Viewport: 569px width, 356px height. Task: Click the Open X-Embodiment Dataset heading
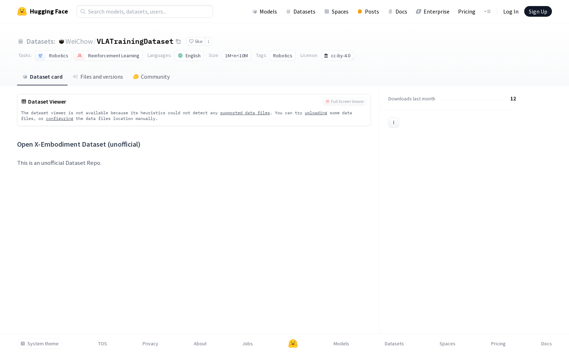[x=79, y=144]
